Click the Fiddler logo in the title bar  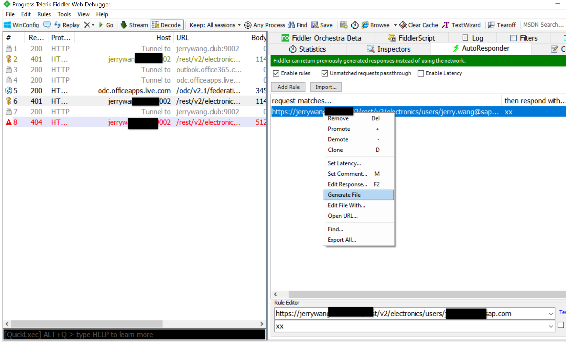coord(7,4)
